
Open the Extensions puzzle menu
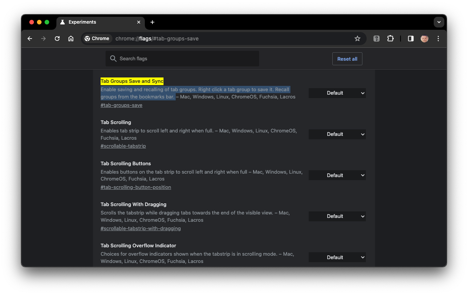click(390, 39)
